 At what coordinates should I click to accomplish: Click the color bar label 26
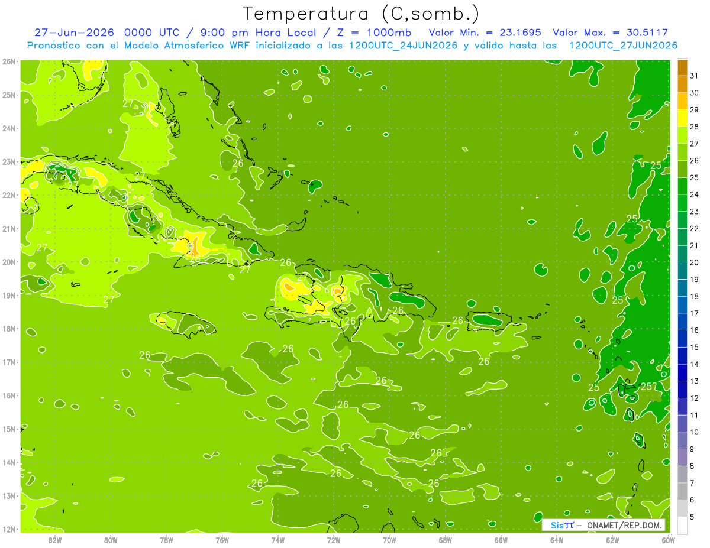click(695, 161)
